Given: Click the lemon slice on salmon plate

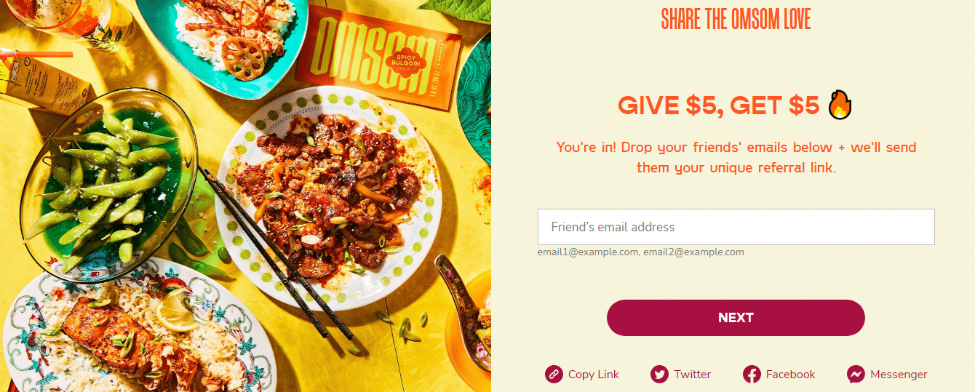Looking at the screenshot, I should tap(175, 311).
